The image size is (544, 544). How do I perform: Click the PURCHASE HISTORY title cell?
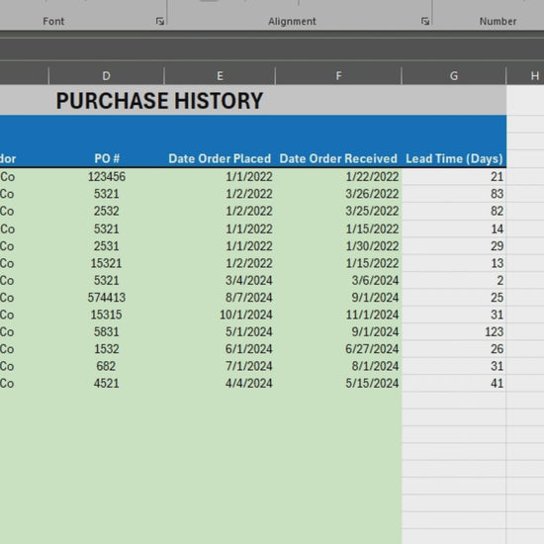(x=159, y=101)
